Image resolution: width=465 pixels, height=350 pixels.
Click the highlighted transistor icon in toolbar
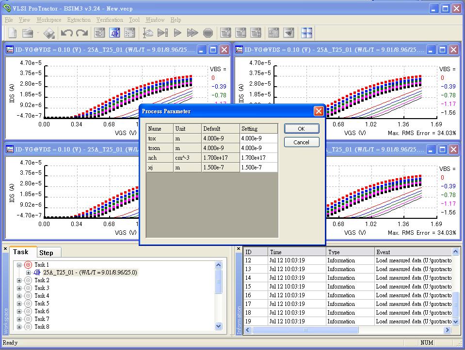coord(115,33)
